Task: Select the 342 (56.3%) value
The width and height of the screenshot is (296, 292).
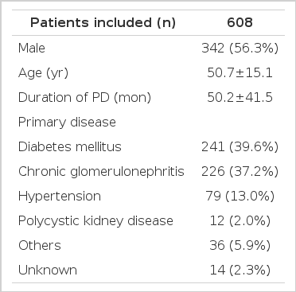Action: [240, 49]
